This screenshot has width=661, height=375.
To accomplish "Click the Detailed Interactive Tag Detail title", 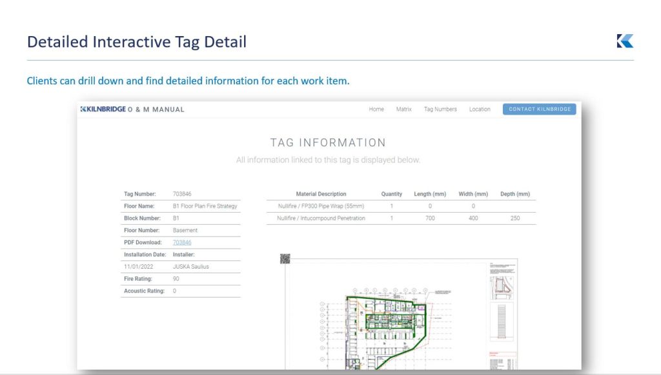I will click(x=136, y=43).
